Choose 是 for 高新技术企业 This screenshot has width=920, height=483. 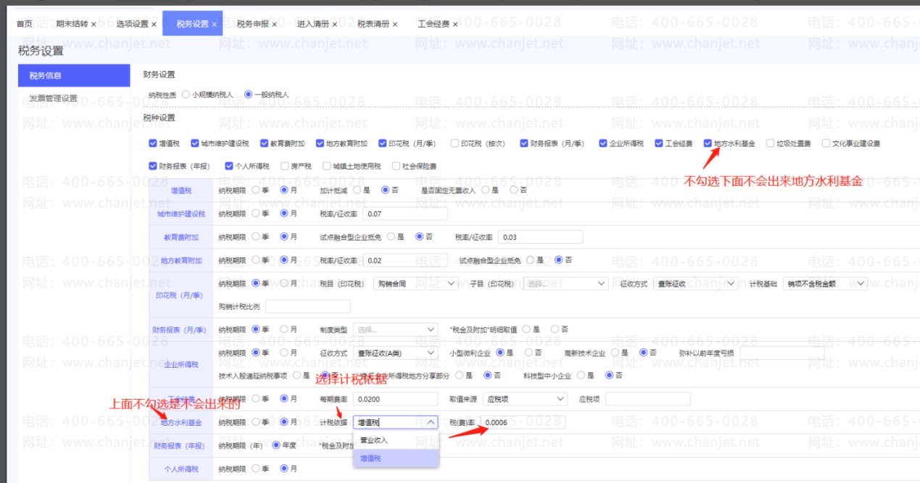tap(615, 352)
